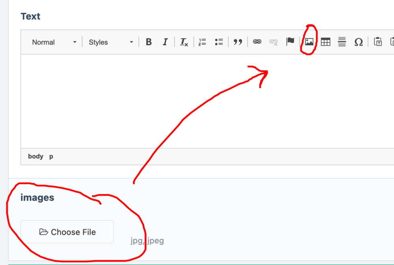The width and height of the screenshot is (394, 265).
Task: Select the body element in path bar
Action: [x=35, y=156]
